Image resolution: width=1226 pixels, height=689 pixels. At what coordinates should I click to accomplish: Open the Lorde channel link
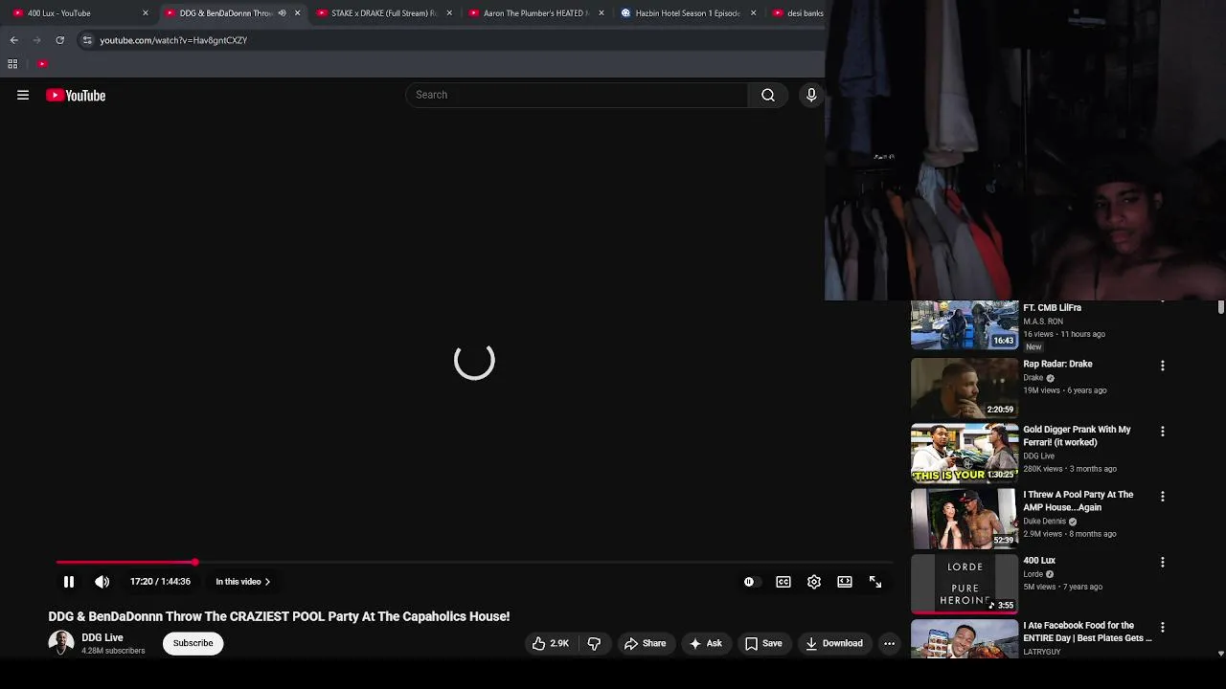pyautogui.click(x=1033, y=574)
